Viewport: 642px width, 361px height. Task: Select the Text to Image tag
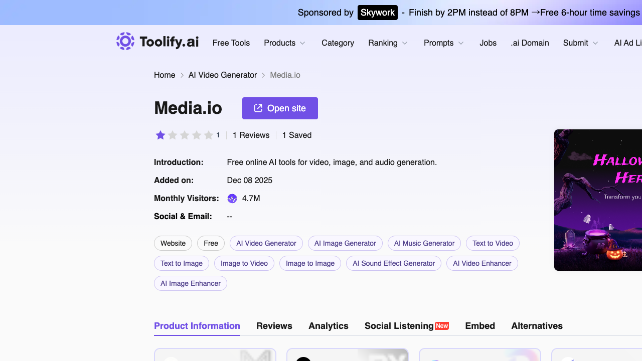pyautogui.click(x=182, y=263)
